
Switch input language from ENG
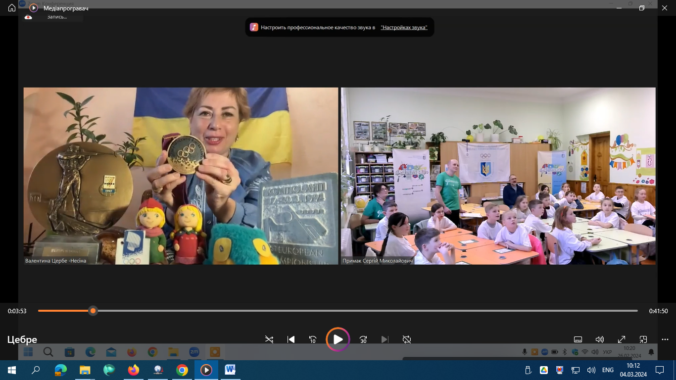(608, 370)
